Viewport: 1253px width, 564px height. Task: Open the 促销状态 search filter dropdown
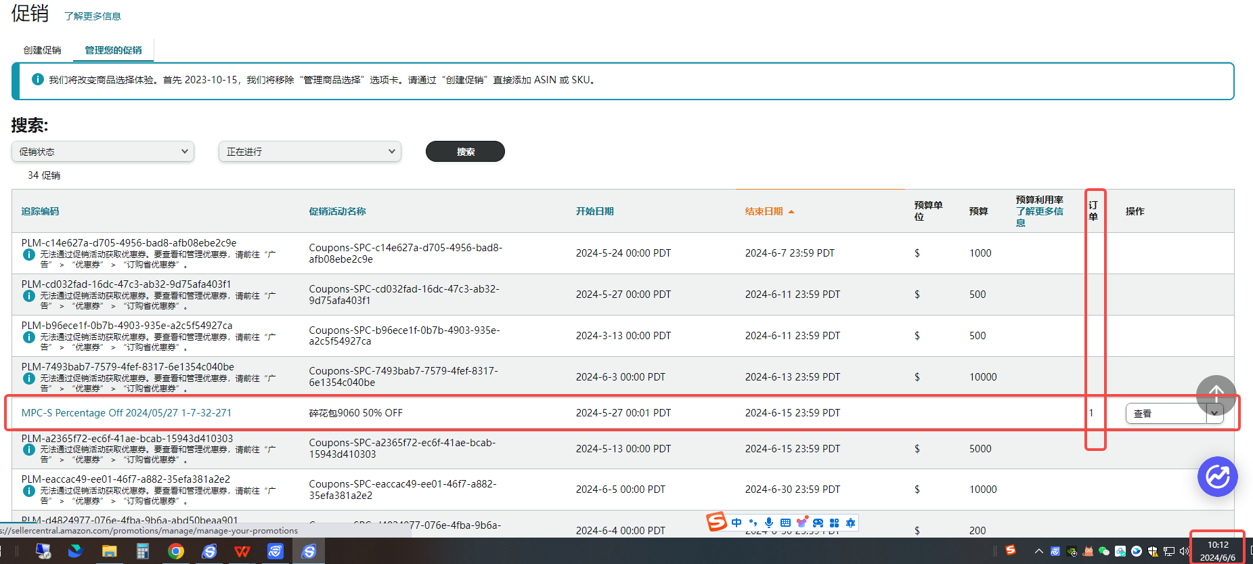point(103,152)
